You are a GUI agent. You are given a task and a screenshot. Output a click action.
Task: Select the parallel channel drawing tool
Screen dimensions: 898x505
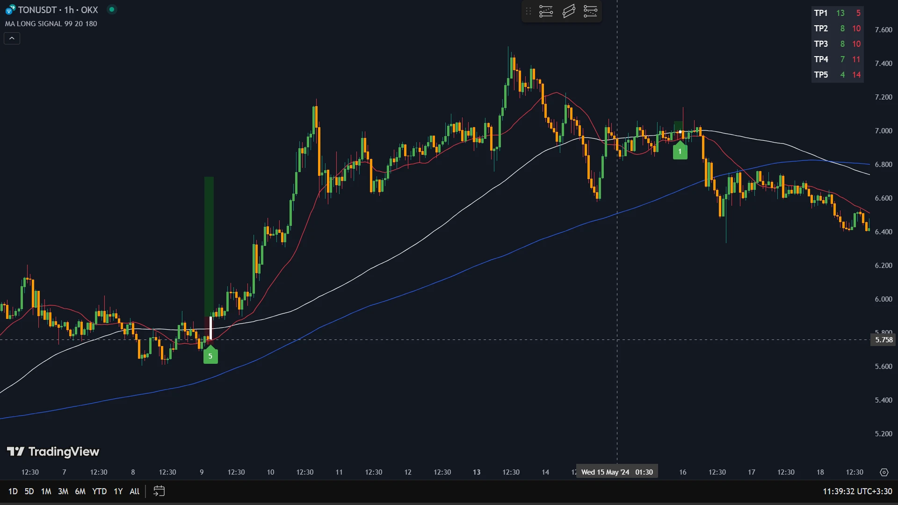(568, 11)
